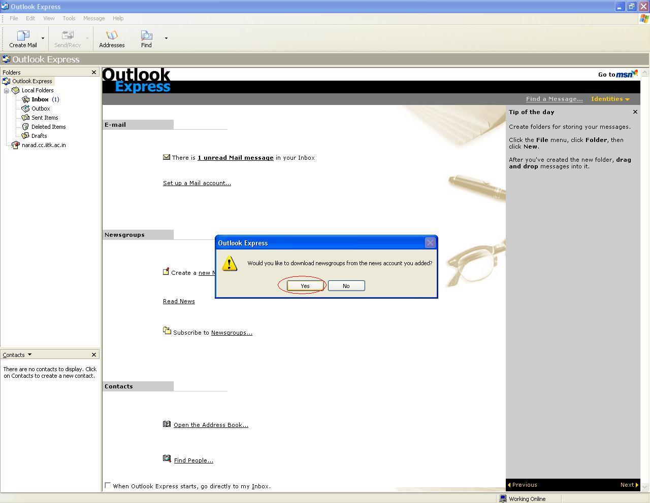Collapse the Local Folders tree node
The image size is (650, 503).
pos(7,91)
